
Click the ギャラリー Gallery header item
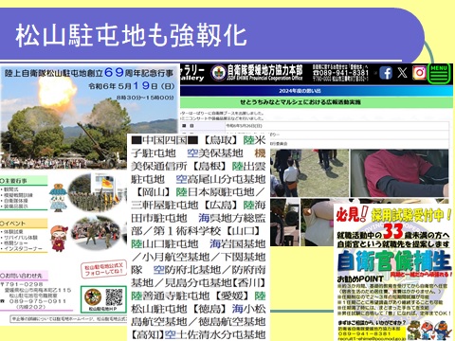(192, 73)
